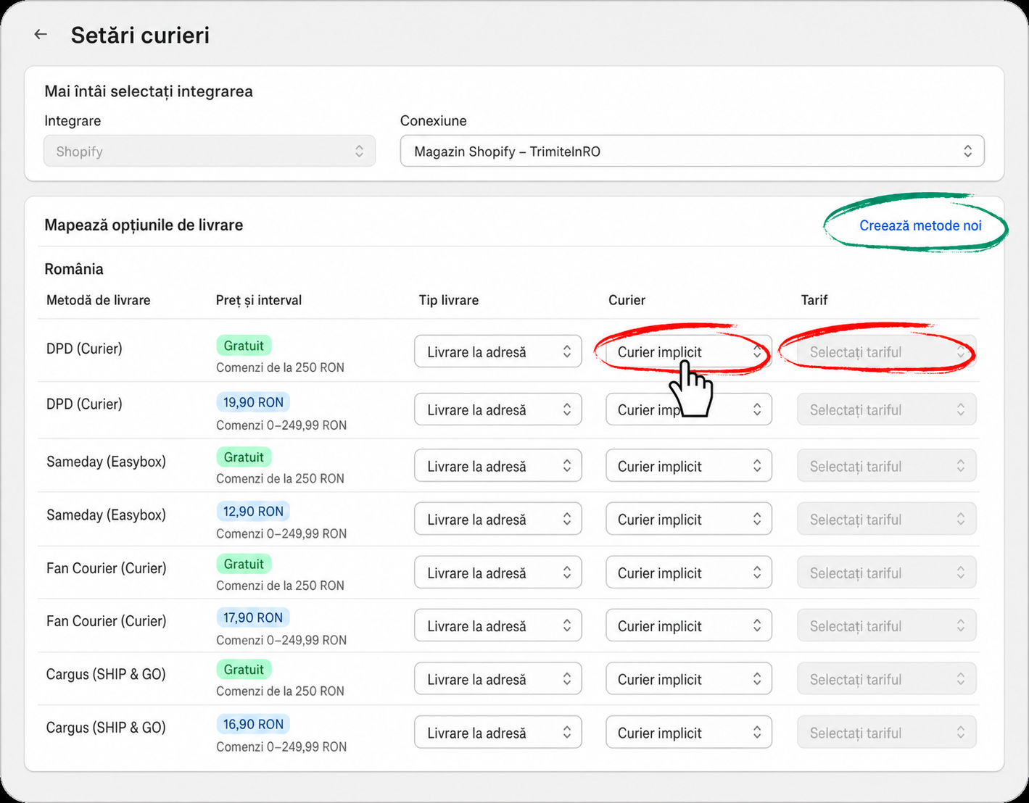
Task: Go back using the arrow icon
Action: (x=41, y=34)
